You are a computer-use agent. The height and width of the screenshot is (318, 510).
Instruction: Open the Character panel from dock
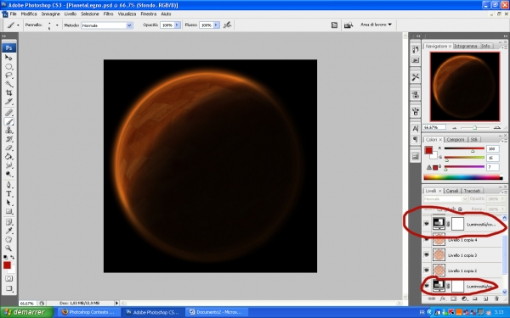416,129
